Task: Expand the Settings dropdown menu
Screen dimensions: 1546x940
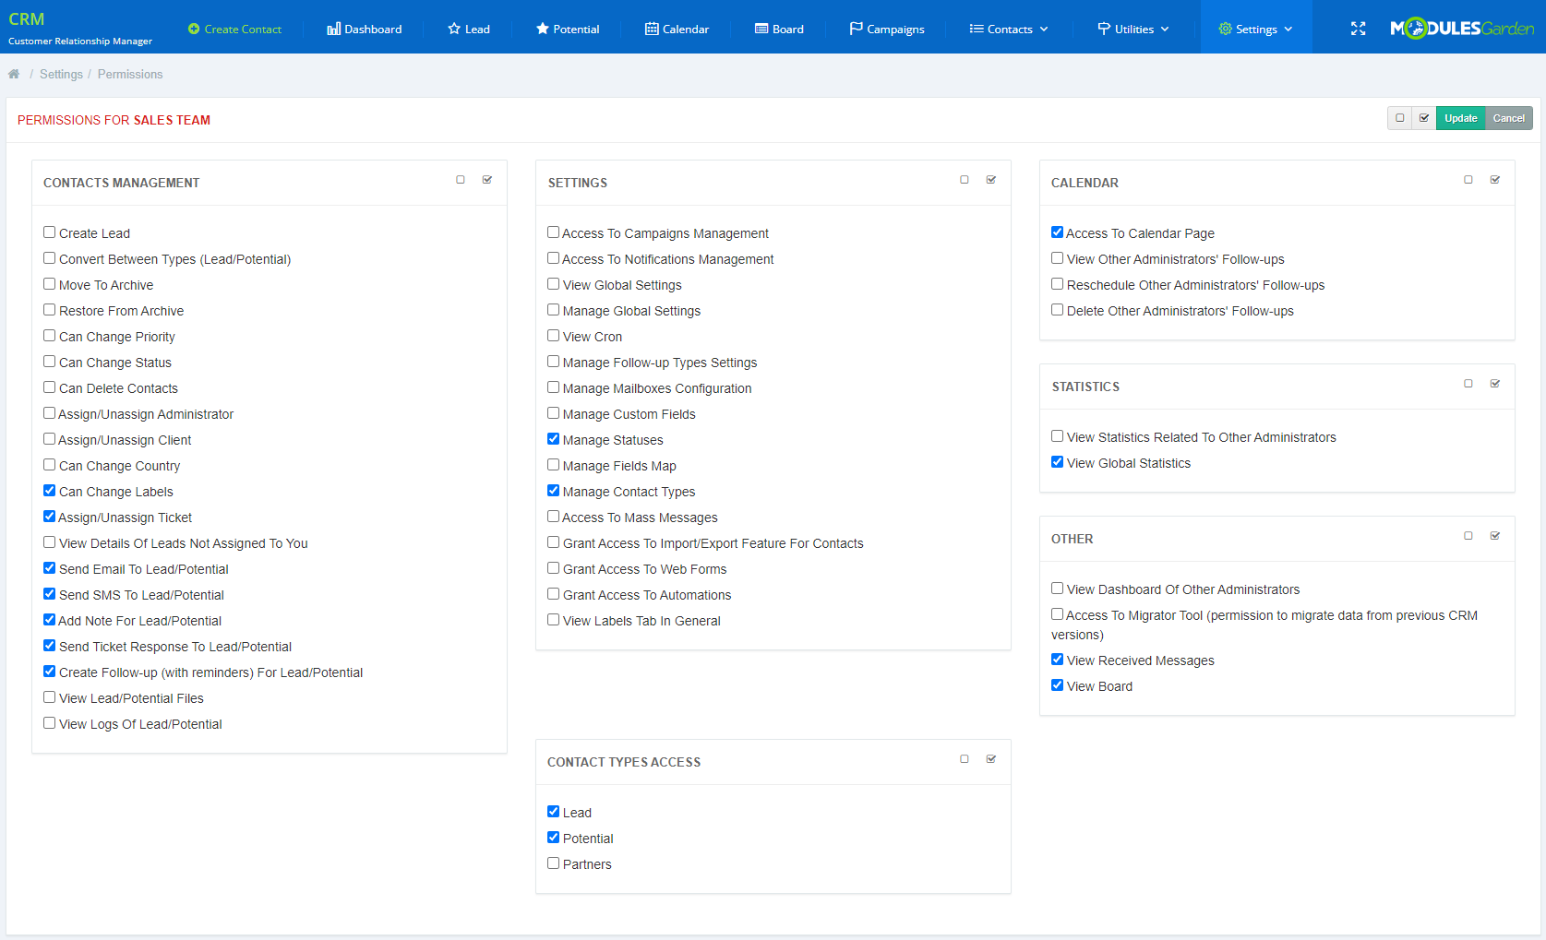Action: point(1255,29)
